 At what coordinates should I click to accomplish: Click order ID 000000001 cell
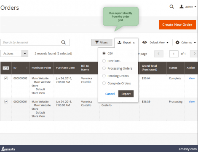coord(20,101)
